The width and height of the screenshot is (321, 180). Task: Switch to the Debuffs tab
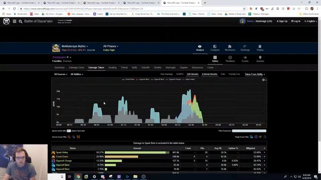(145, 67)
